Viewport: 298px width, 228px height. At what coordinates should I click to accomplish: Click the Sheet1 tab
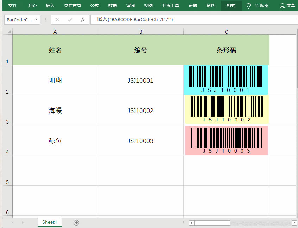[49, 222]
